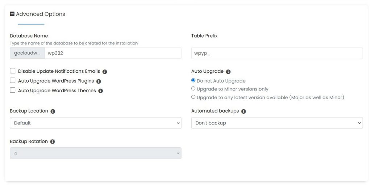Image resolution: width=371 pixels, height=186 pixels.
Task: Select Do not Auto Upgrade radio option
Action: pos(193,80)
